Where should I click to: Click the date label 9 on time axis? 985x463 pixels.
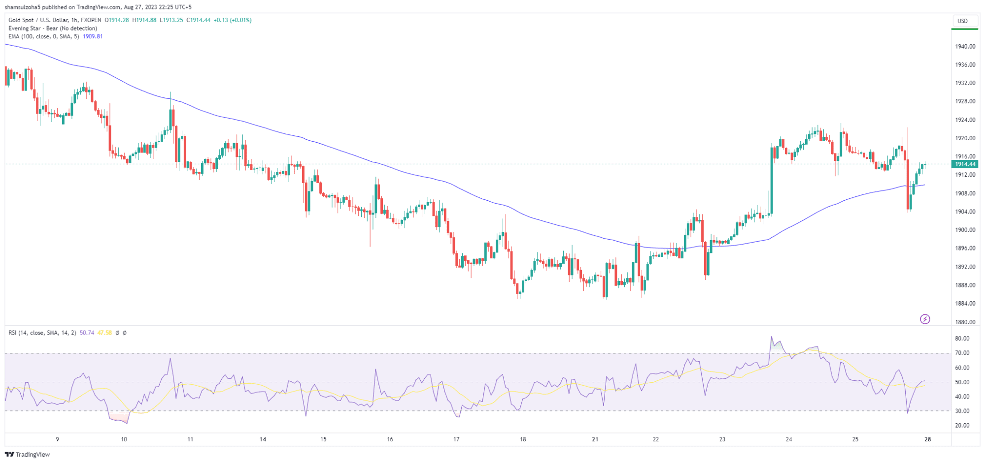coord(58,439)
